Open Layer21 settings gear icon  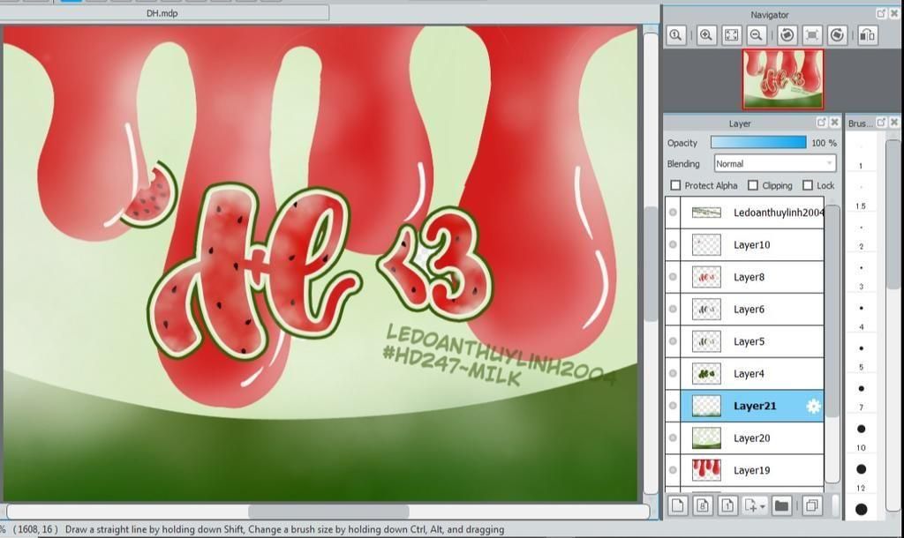(813, 406)
